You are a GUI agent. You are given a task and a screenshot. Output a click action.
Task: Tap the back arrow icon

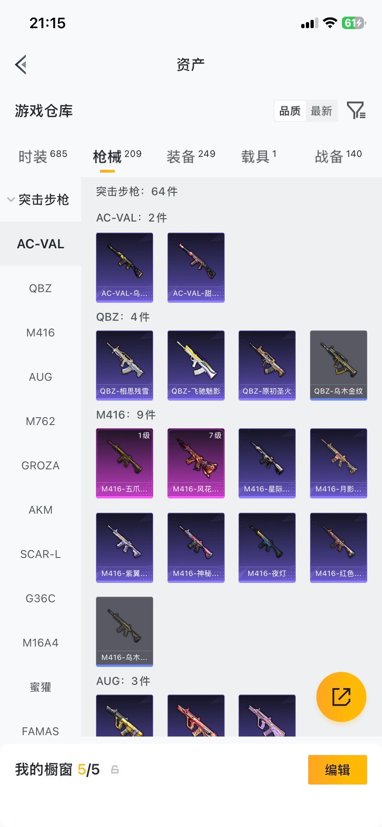[x=21, y=65]
